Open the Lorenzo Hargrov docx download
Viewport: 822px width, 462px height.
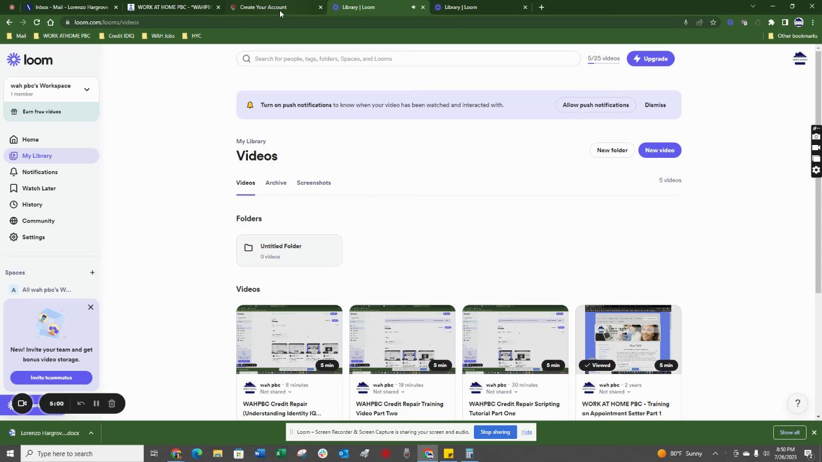[x=44, y=433]
